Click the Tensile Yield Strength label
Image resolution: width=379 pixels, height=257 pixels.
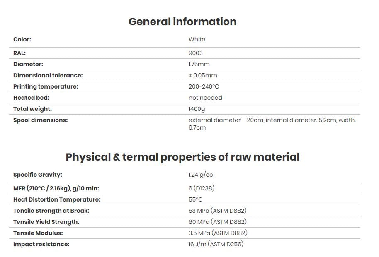(46, 222)
